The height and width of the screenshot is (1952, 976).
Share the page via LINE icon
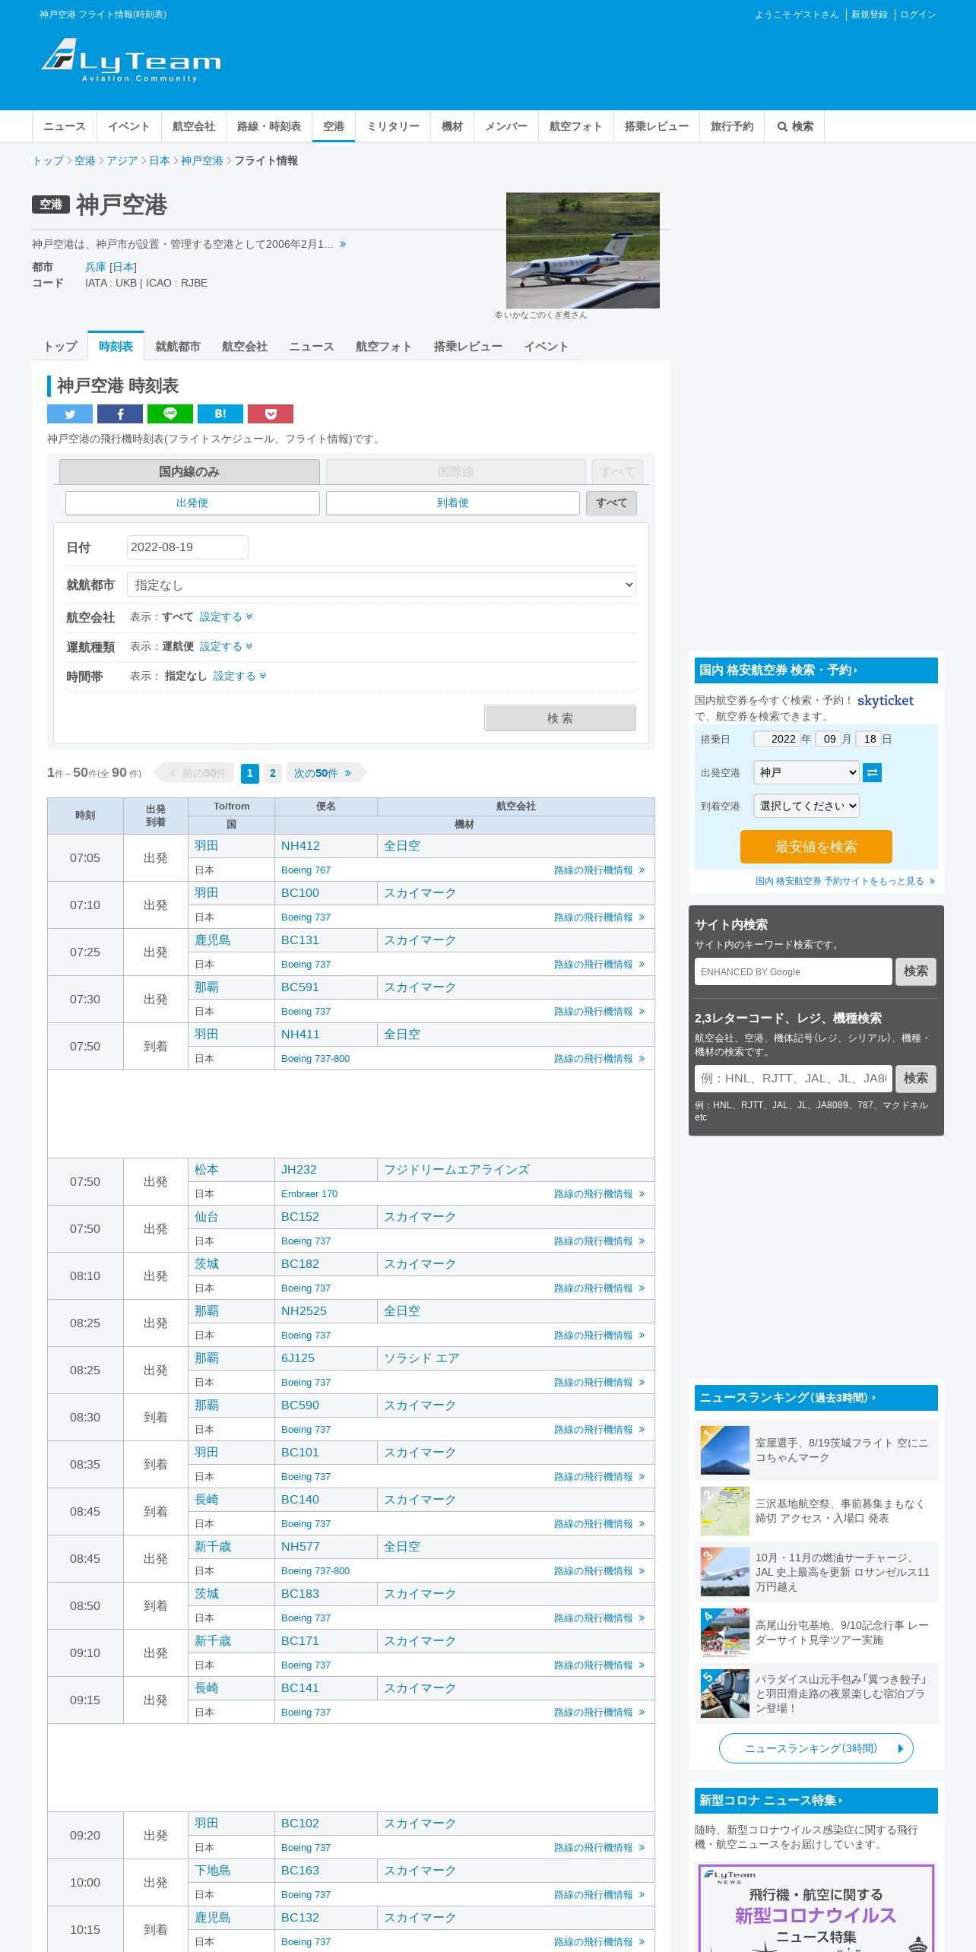[x=170, y=414]
